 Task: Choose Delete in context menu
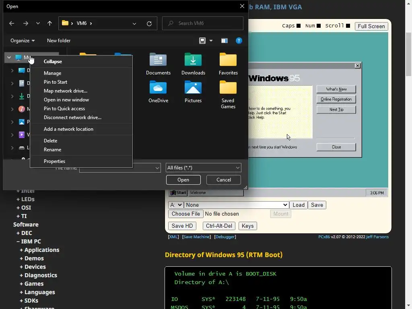(x=81, y=141)
